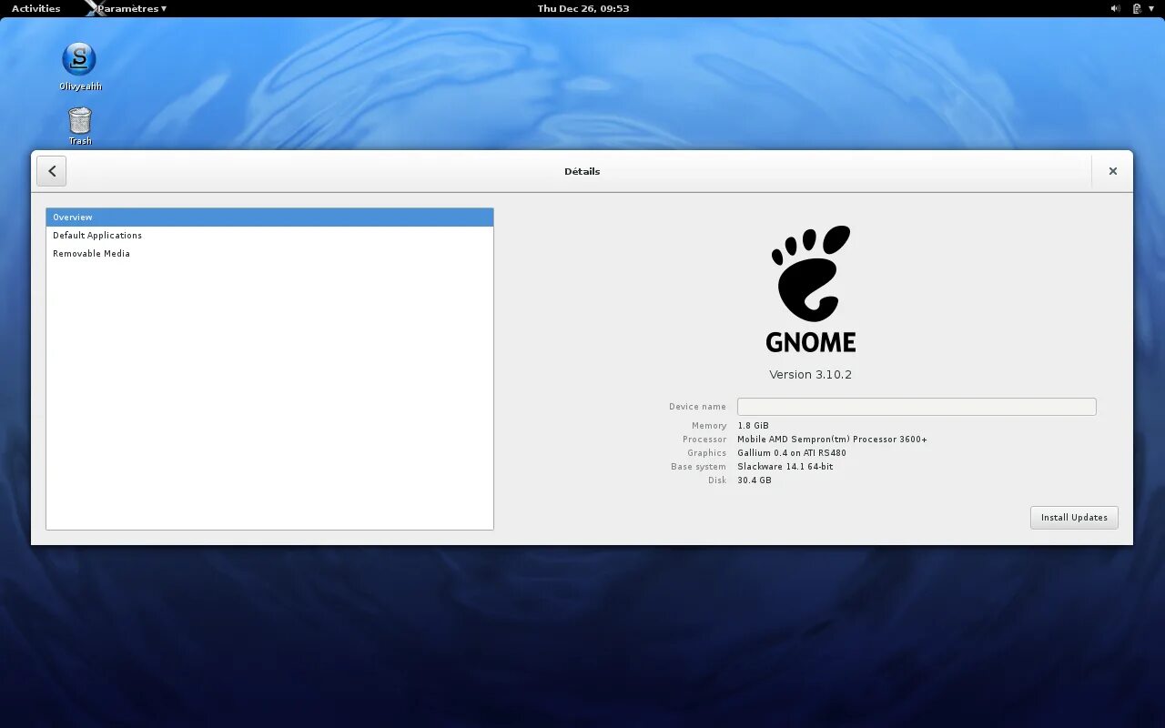Click the memory value 1.8 GiB

click(753, 426)
